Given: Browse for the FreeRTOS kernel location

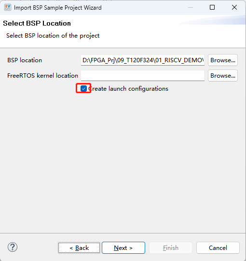Looking at the screenshot, I should click(x=223, y=76).
